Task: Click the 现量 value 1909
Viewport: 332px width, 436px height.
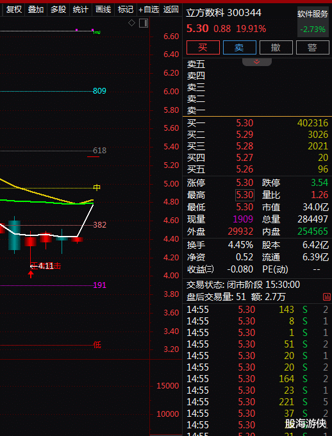Action: 243,219
